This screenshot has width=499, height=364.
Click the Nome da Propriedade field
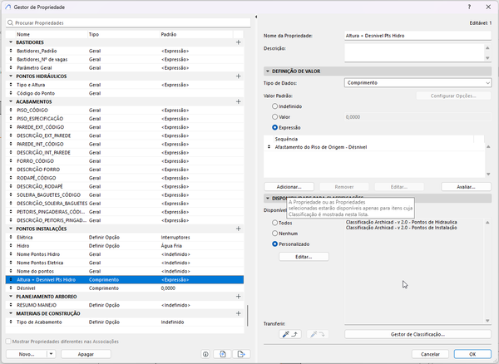[417, 36]
